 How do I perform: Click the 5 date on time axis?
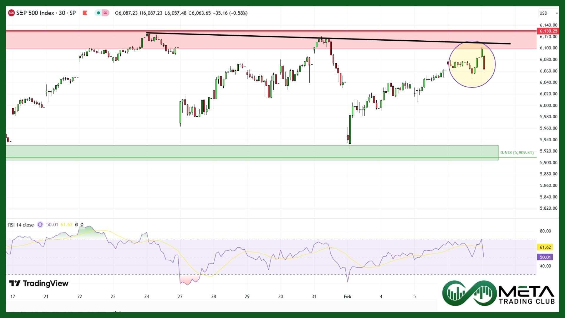(414, 297)
